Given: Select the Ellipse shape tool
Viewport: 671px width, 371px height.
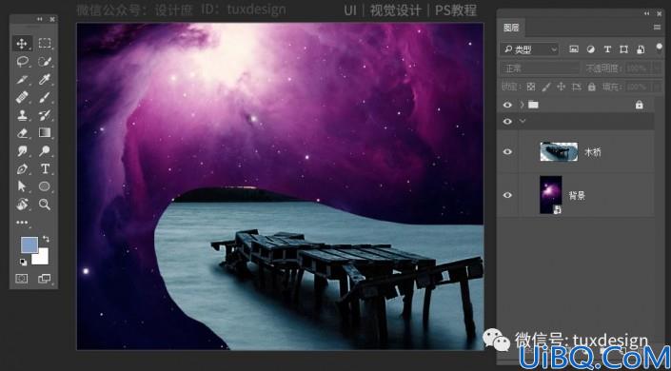Looking at the screenshot, I should (x=45, y=186).
